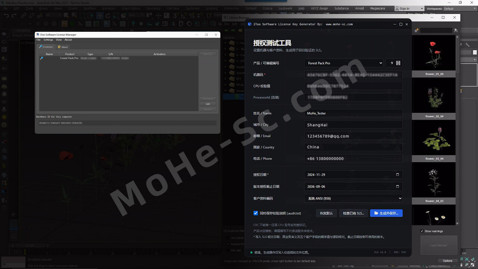
Task: Click the Library Browser search field
Action: pyautogui.click(x=436, y=30)
